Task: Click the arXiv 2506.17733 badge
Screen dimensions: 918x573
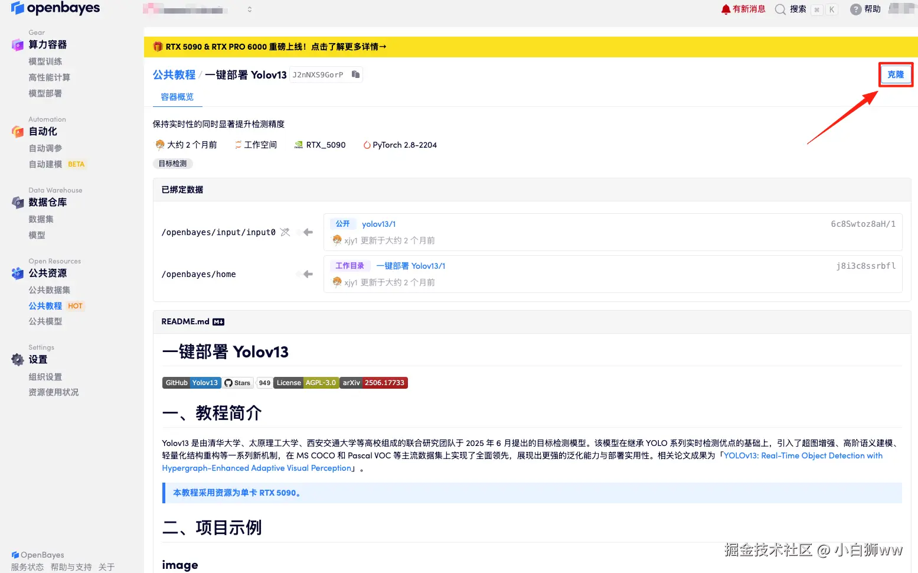Action: point(374,383)
